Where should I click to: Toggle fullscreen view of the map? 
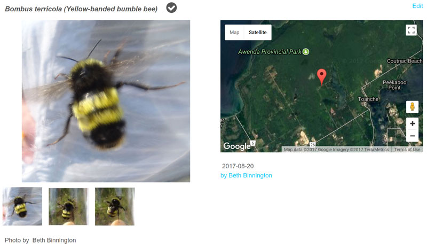[411, 30]
